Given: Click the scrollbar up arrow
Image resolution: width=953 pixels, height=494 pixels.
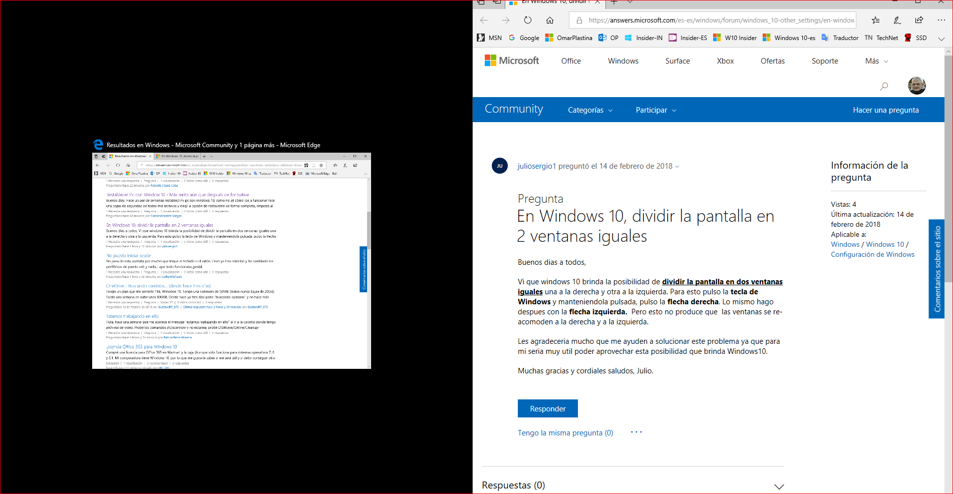Looking at the screenshot, I should [948, 52].
